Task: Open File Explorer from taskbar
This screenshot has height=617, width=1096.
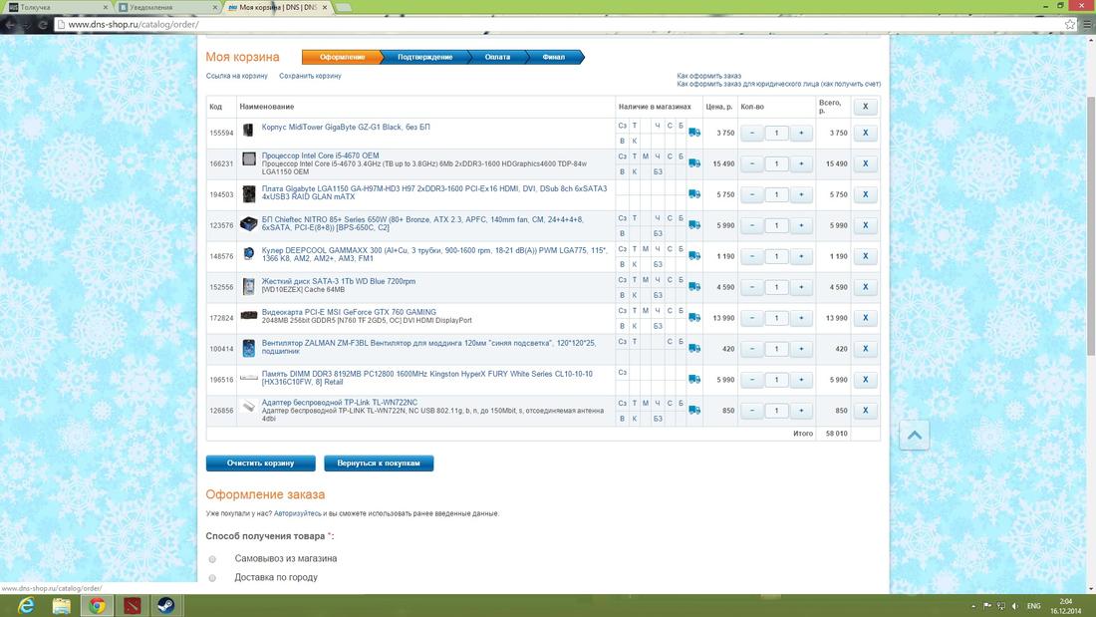Action: [x=62, y=605]
